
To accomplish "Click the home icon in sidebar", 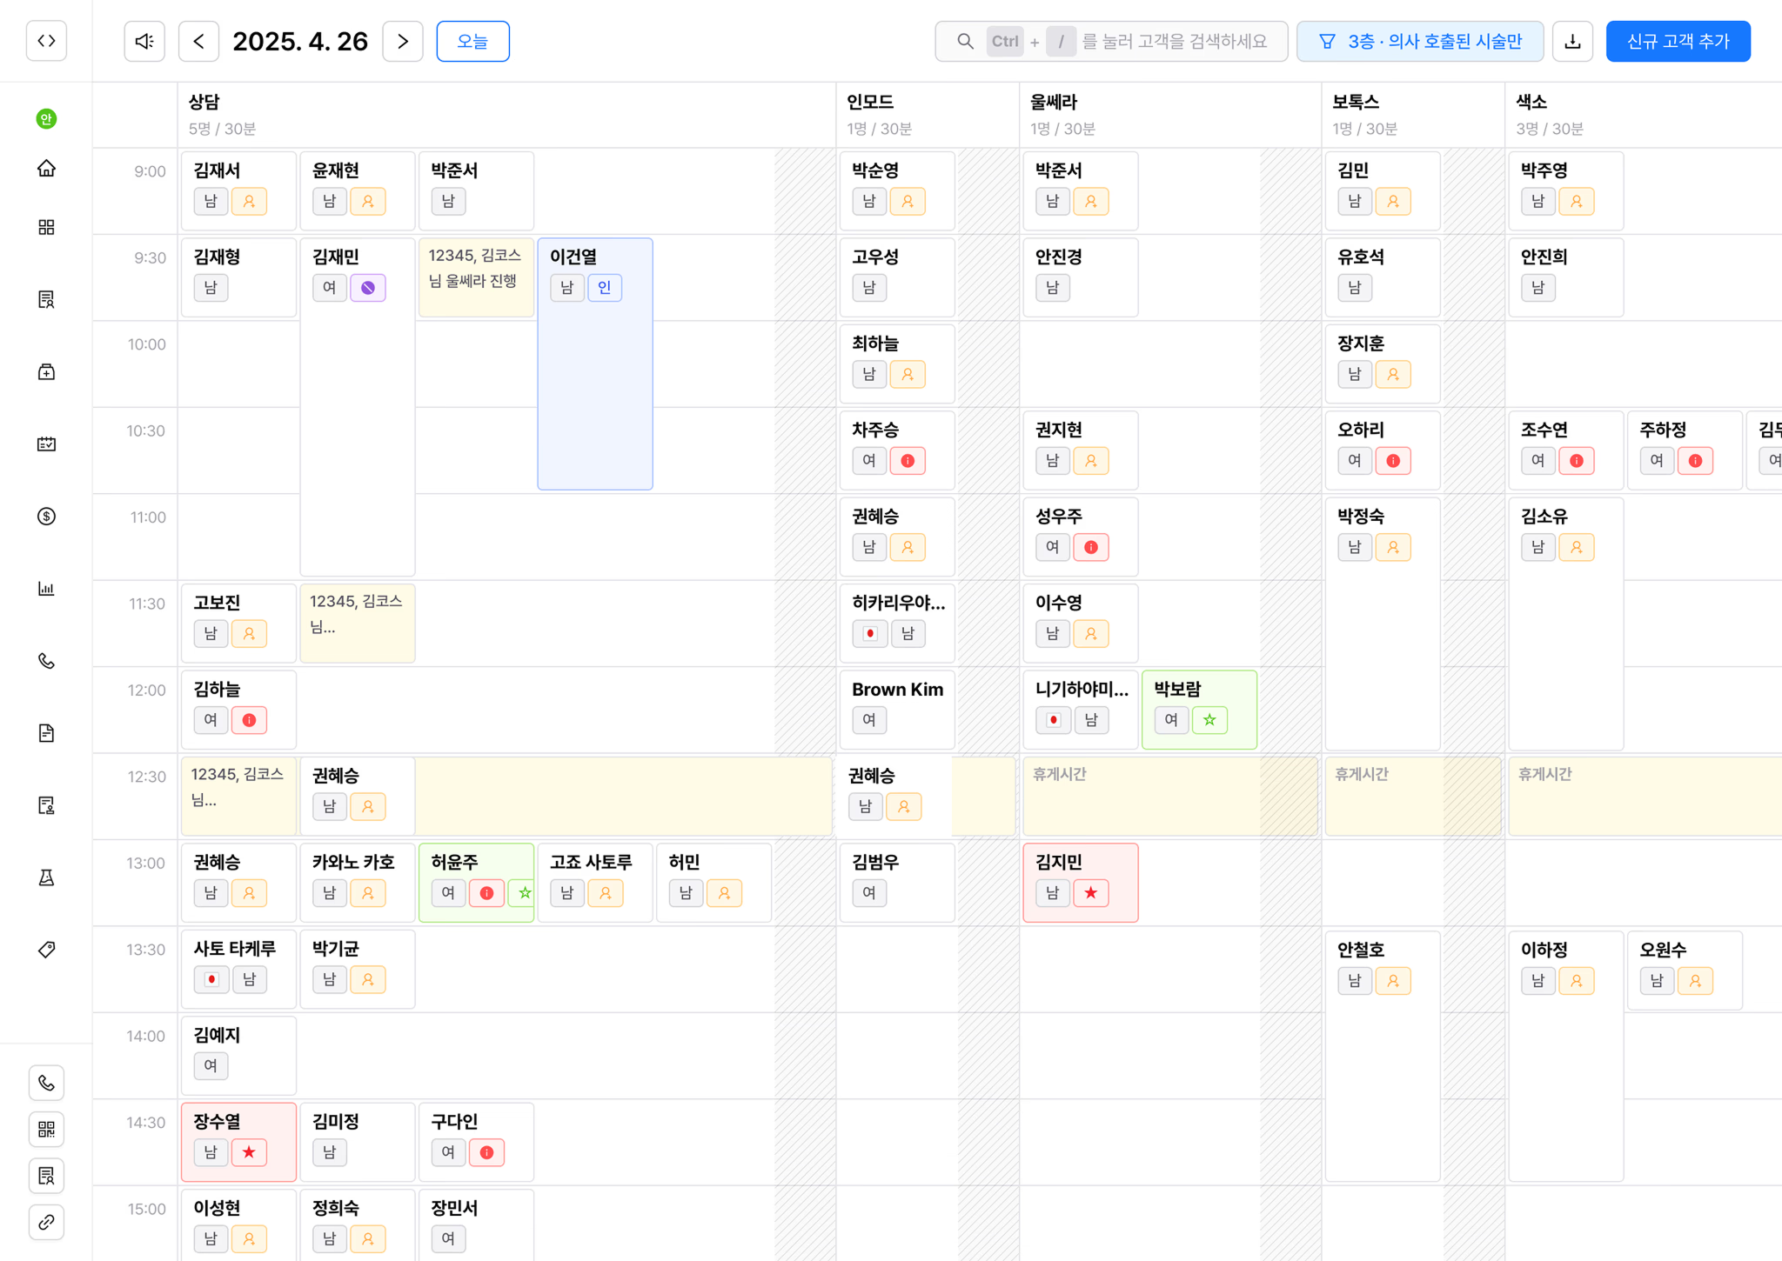I will 46,169.
